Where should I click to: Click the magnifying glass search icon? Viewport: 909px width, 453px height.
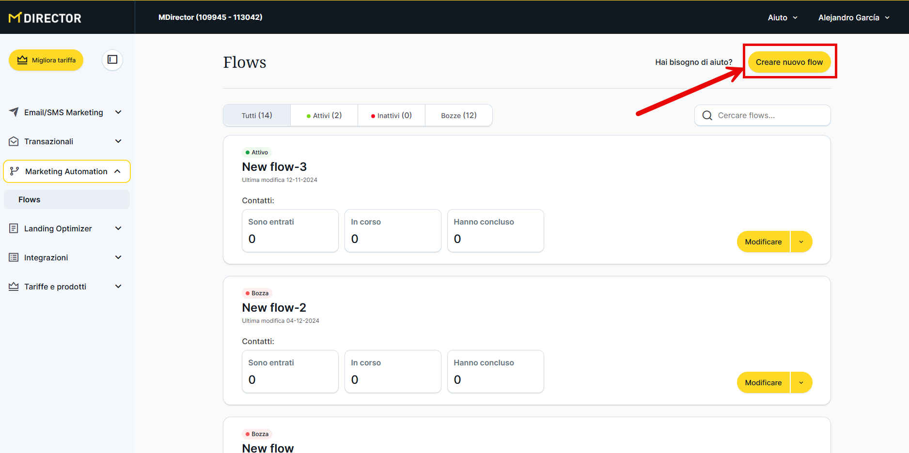[707, 116]
